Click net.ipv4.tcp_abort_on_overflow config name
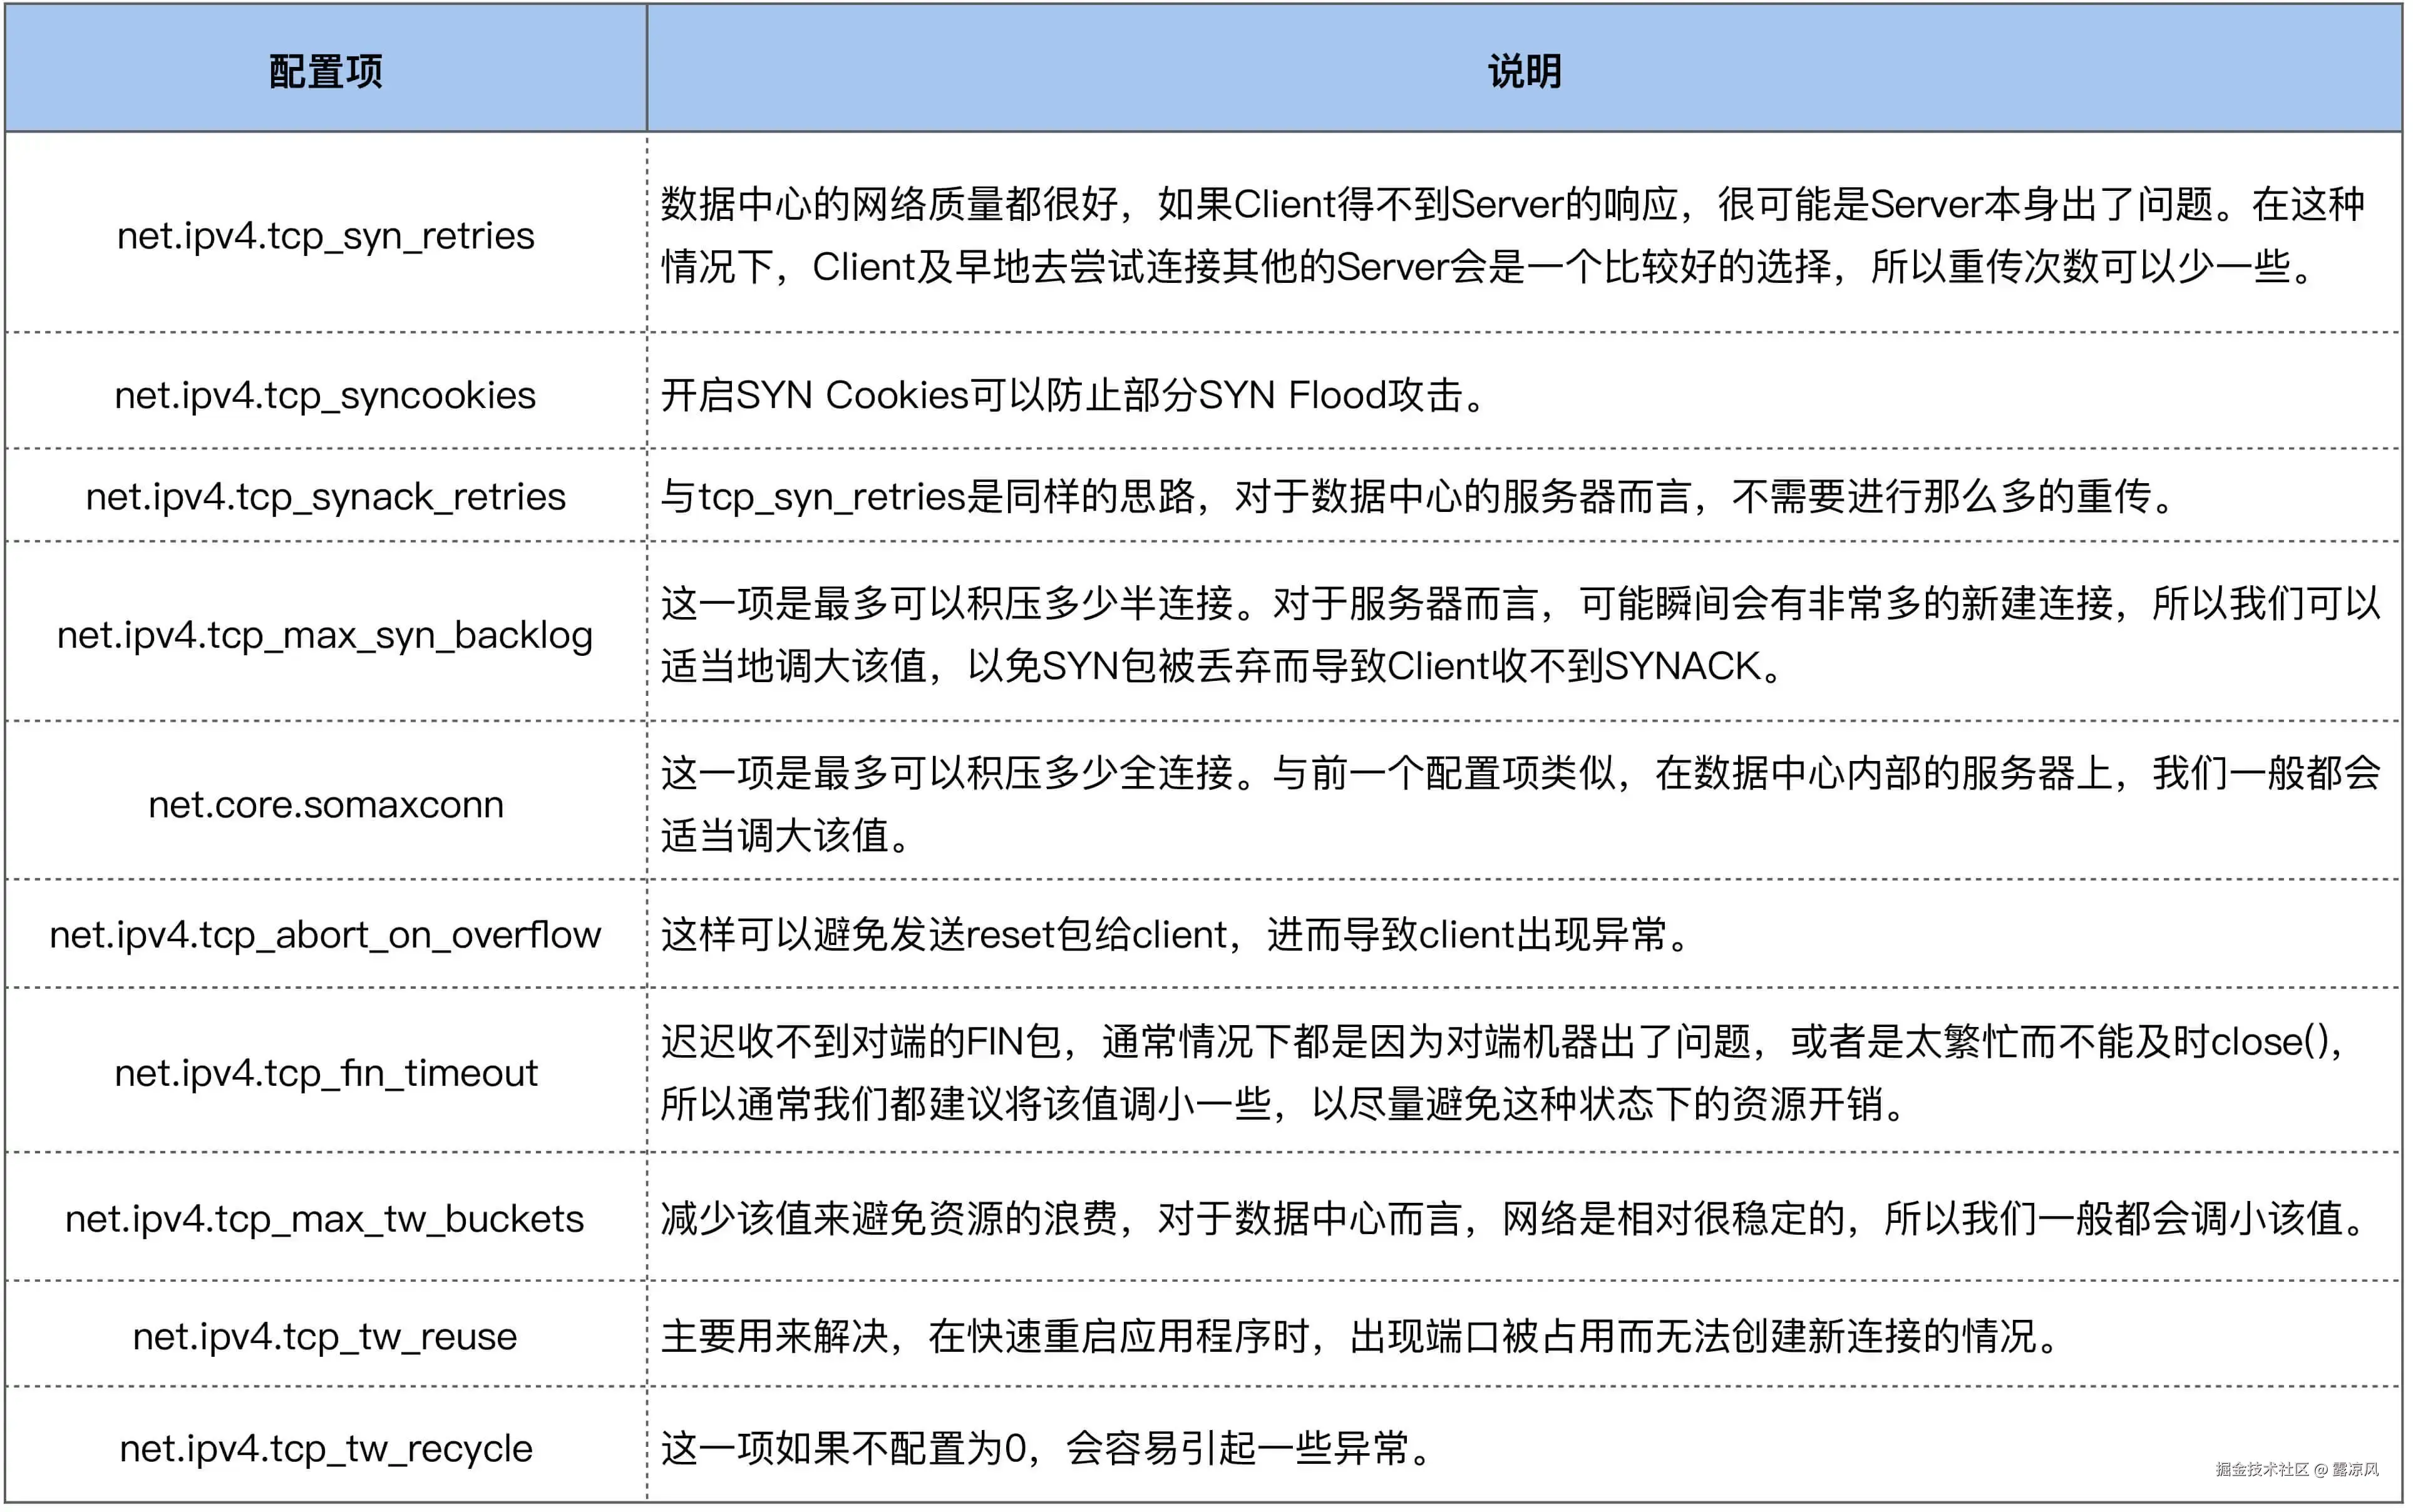The width and height of the screenshot is (2413, 1512). tap(325, 935)
